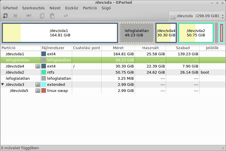This screenshot has height=151, width=226.
Task: Open the Súgó help menu
Action: point(106,8)
